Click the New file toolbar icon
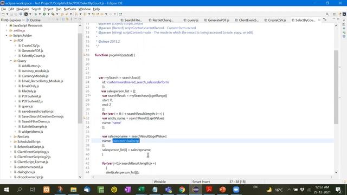Viewport: 347px width, 195px height. pos(3,14)
